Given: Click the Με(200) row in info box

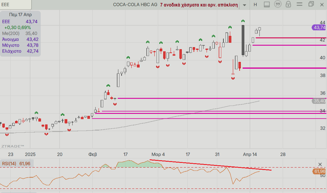Looking at the screenshot, I should click(20, 33).
